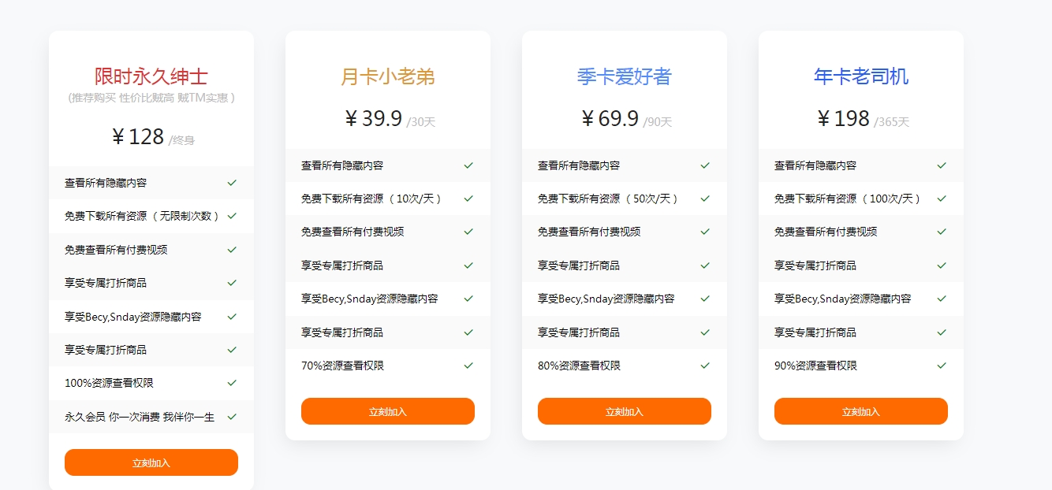Click the checkmark beside 90%资源查看权限 in 年卡老司机
The width and height of the screenshot is (1052, 490).
942,366
